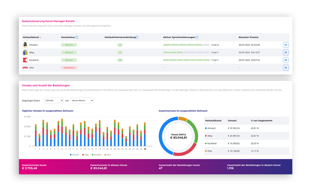Click the 'Neuester Prozess' column header
Image resolution: width=311 pixels, height=194 pixels.
click(249, 37)
